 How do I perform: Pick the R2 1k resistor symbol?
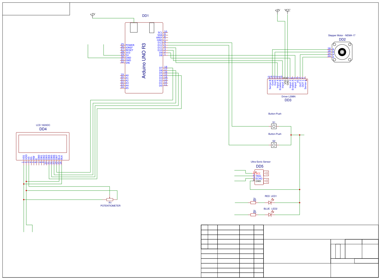pyautogui.click(x=253, y=203)
